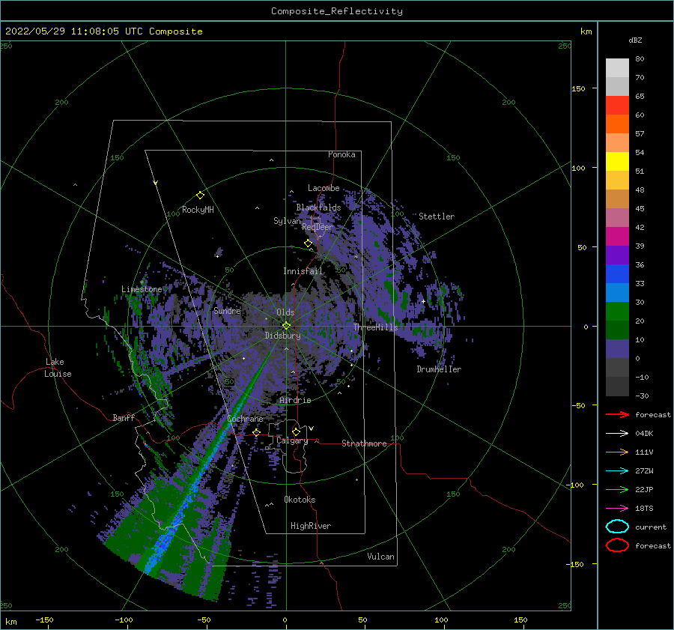Click the yellow diamond marker near RockyMH
This screenshot has height=630, width=674.
[x=200, y=196]
